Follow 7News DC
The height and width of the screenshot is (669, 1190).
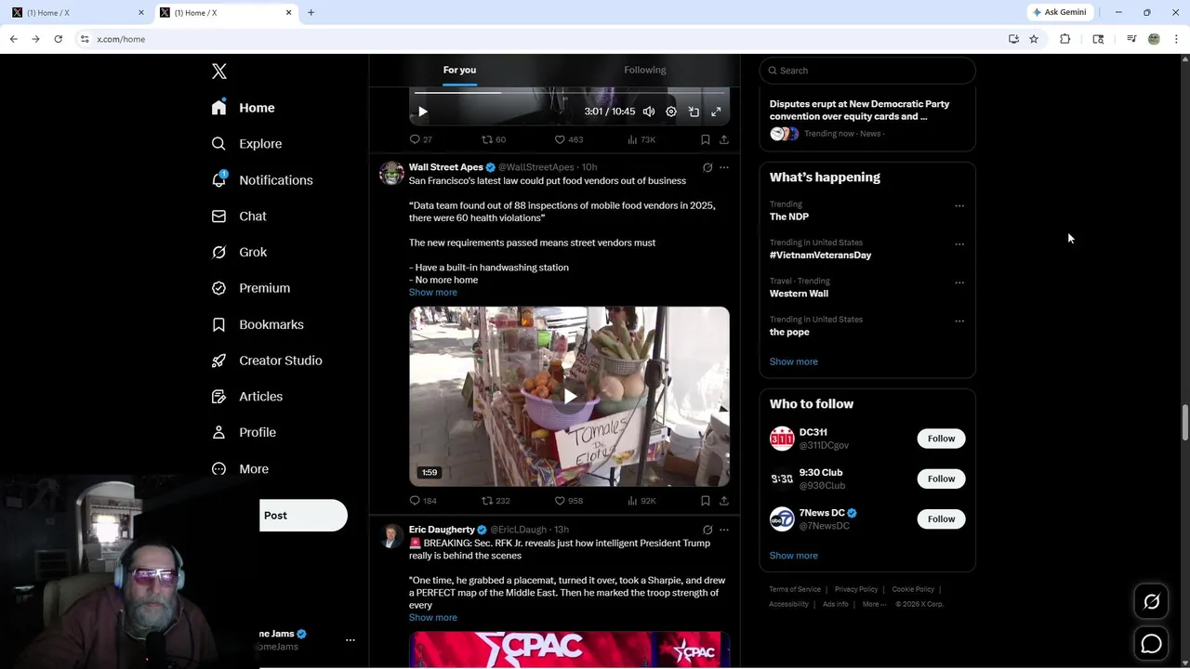click(x=941, y=519)
